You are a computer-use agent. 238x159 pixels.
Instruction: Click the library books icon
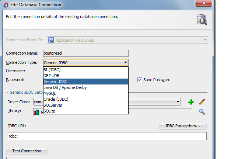36,113
